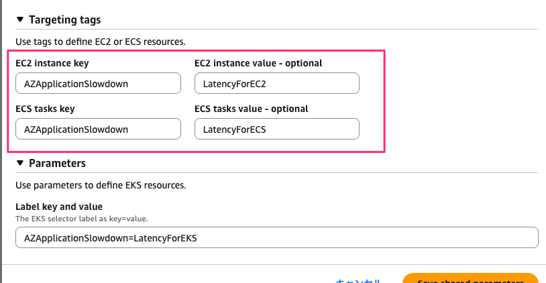Click the 'Use parameters to define EKS' description
Image resolution: width=546 pixels, height=283 pixels.
click(101, 184)
